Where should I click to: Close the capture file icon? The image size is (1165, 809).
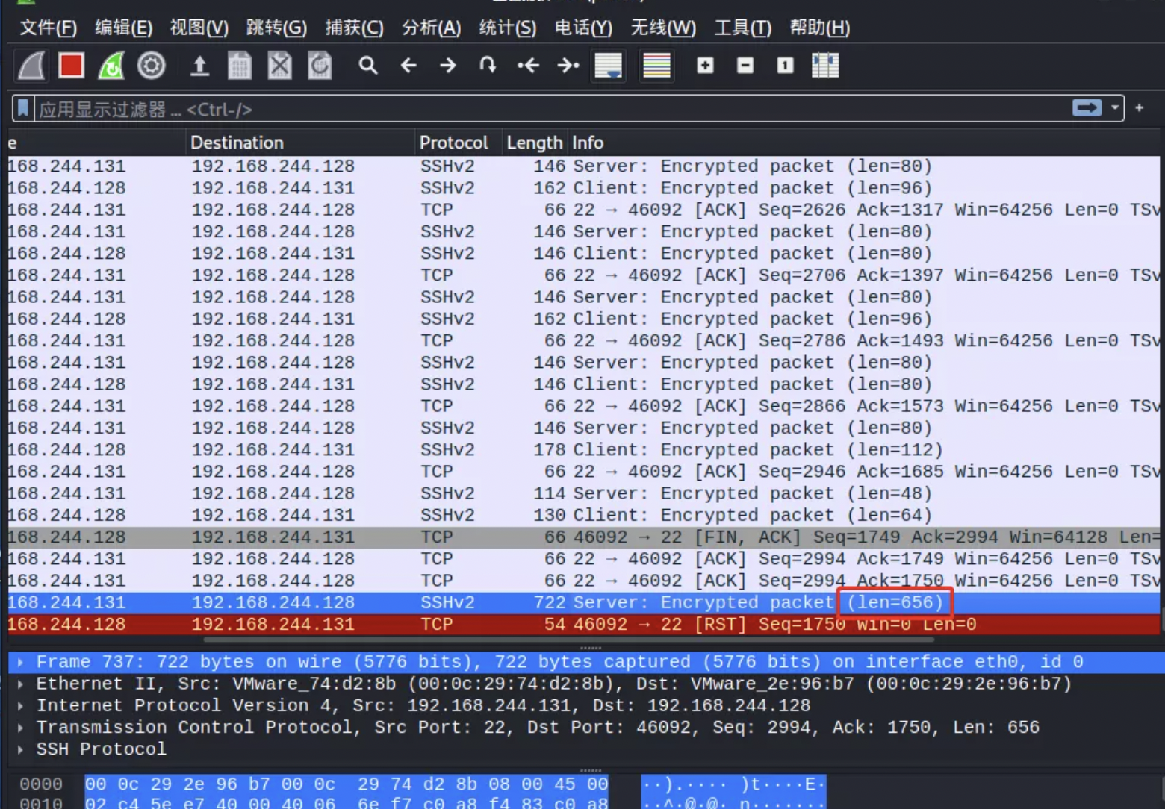click(x=280, y=66)
